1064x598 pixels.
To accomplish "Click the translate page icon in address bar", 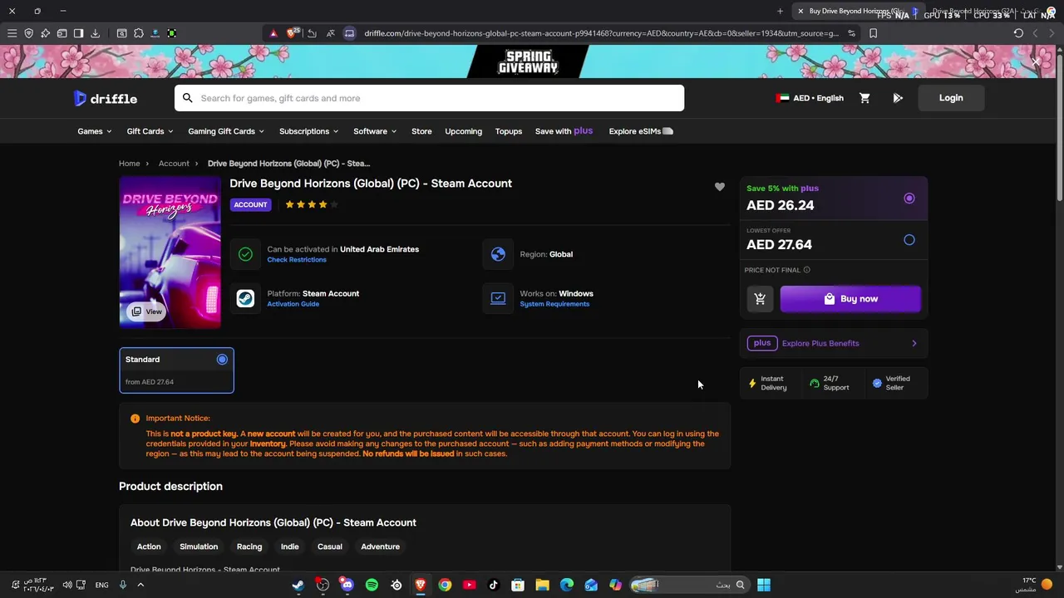I will pyautogui.click(x=330, y=33).
